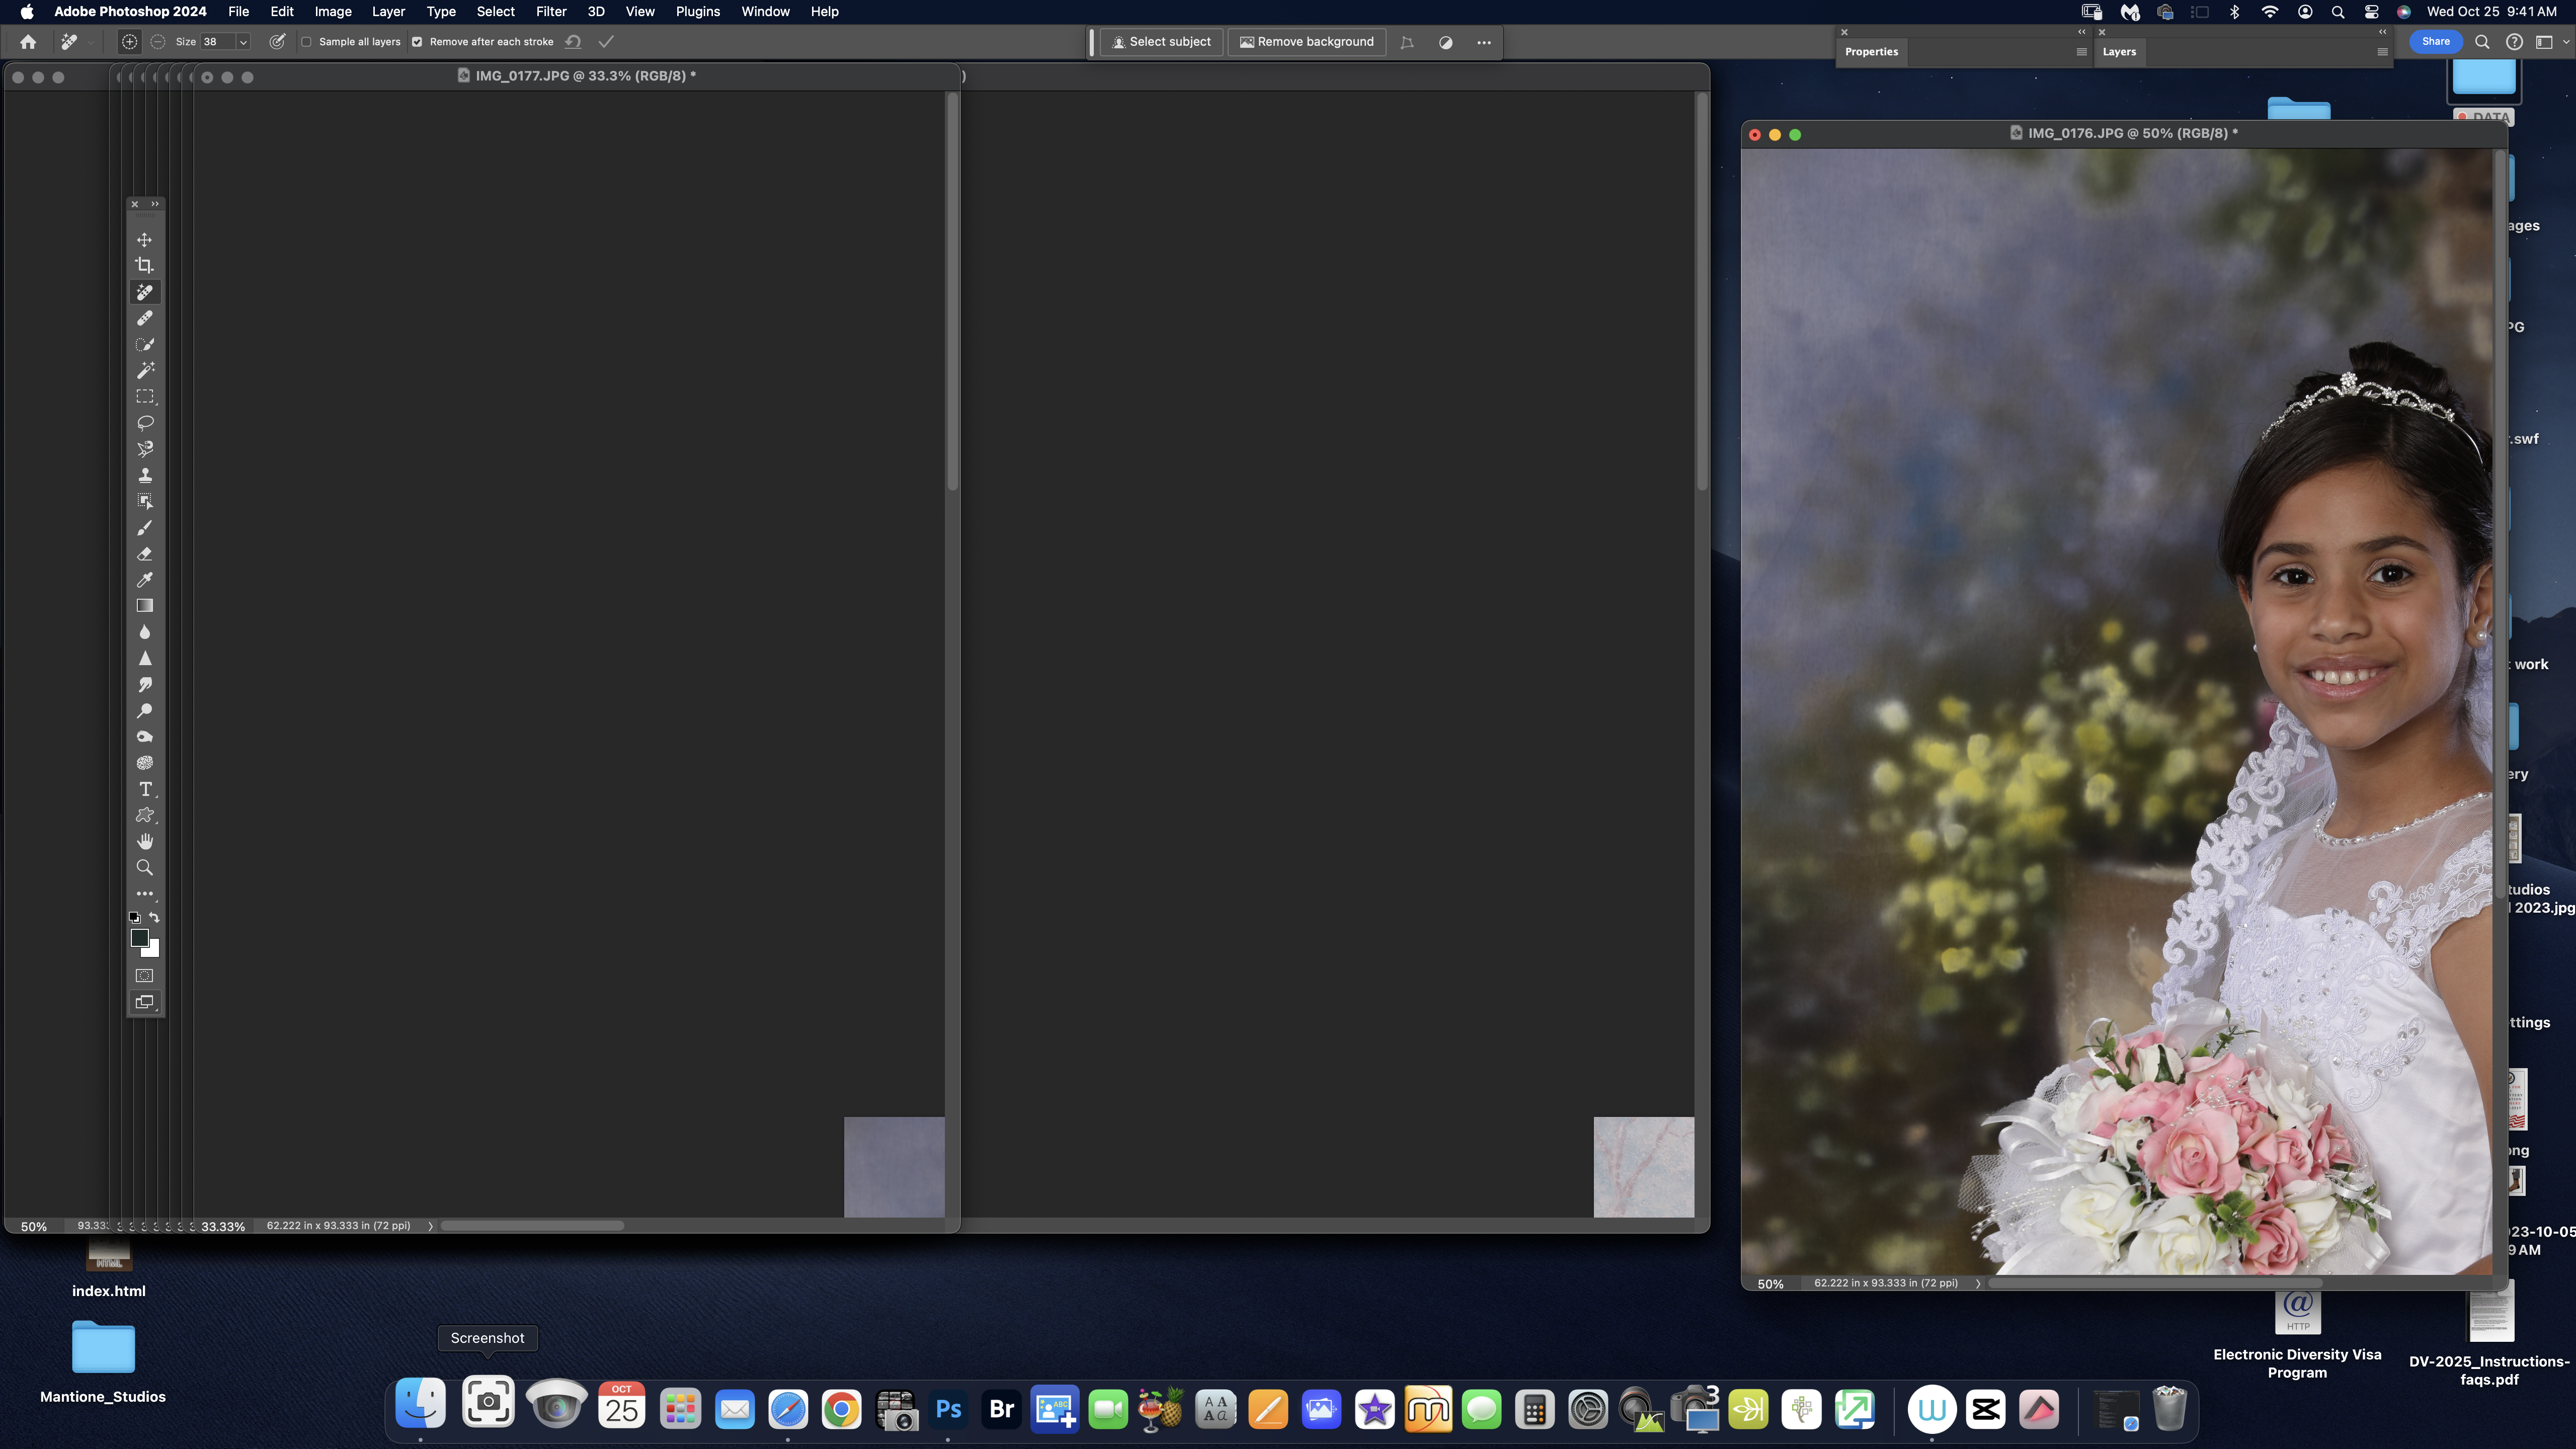Pick the Lasso tool

click(x=145, y=423)
